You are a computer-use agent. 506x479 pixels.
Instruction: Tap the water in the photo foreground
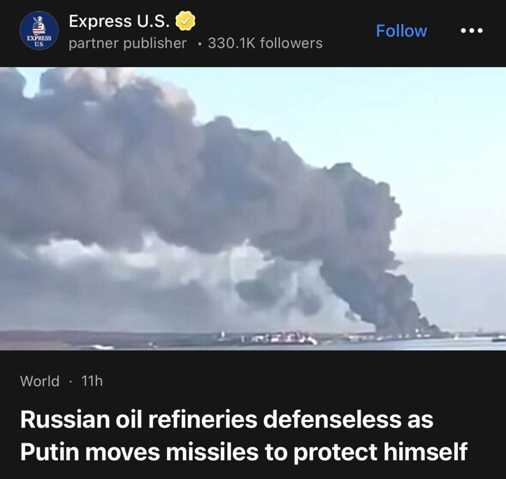pyautogui.click(x=355, y=346)
